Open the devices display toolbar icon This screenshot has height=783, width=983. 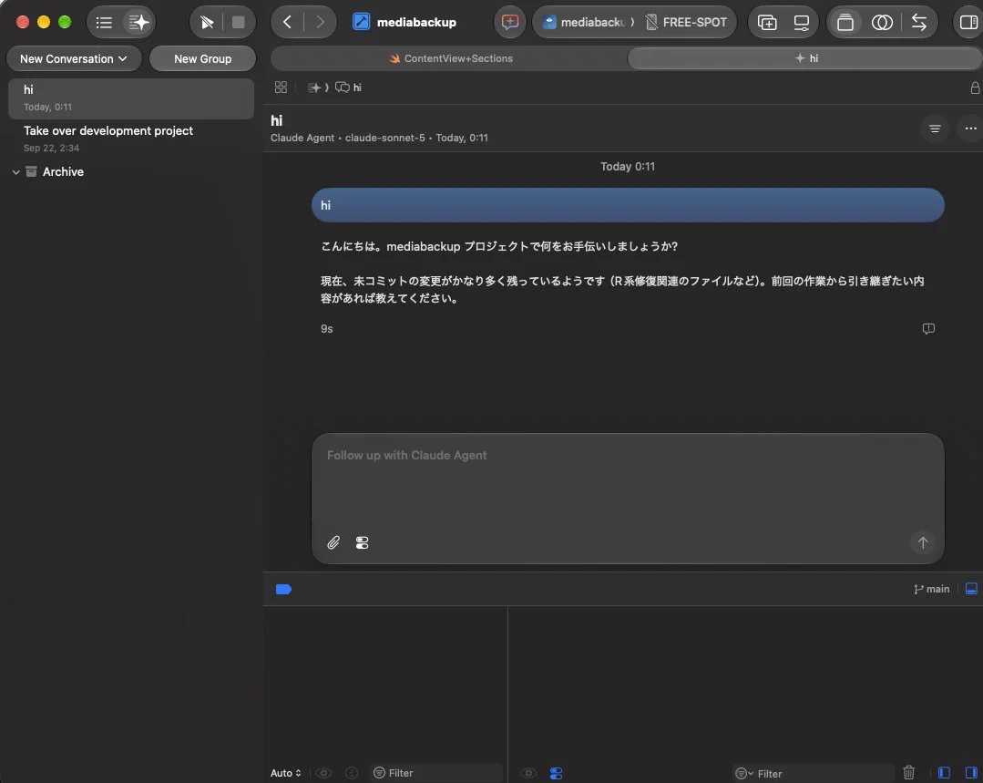click(801, 23)
